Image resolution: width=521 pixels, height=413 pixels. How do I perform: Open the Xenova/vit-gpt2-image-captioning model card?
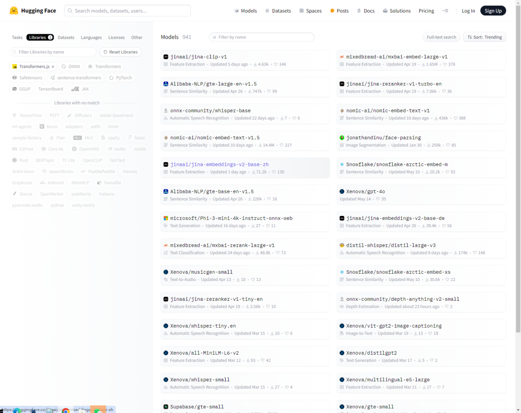pyautogui.click(x=421, y=329)
